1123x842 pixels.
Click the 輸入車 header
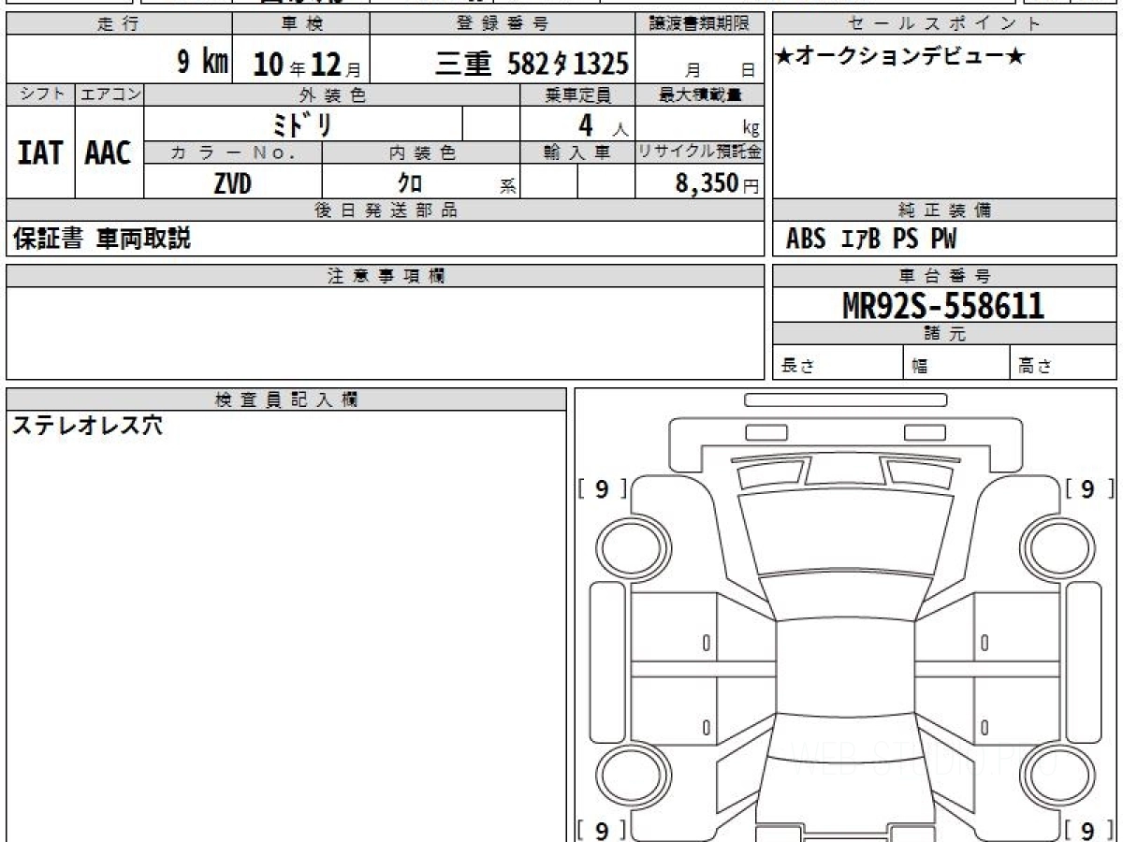point(577,153)
